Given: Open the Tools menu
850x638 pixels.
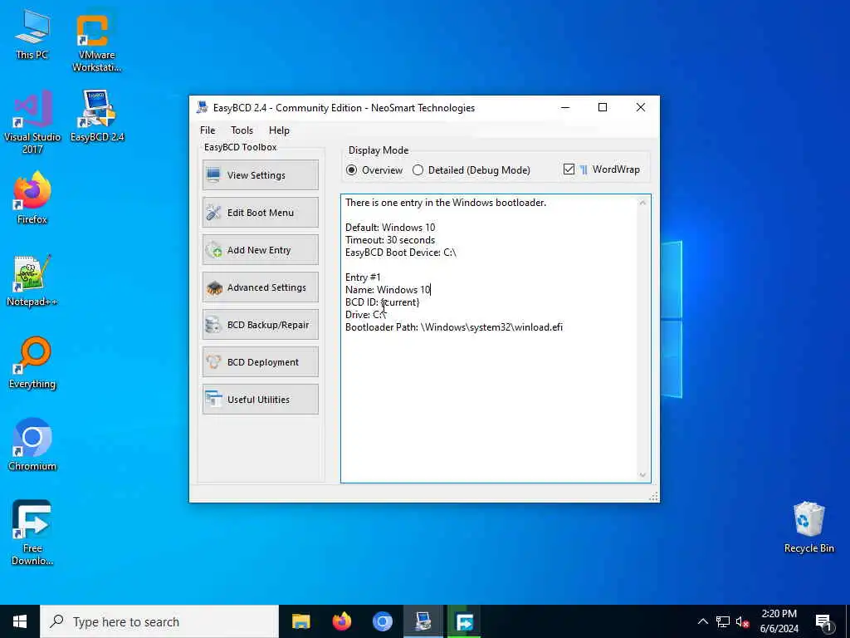Looking at the screenshot, I should (x=242, y=130).
